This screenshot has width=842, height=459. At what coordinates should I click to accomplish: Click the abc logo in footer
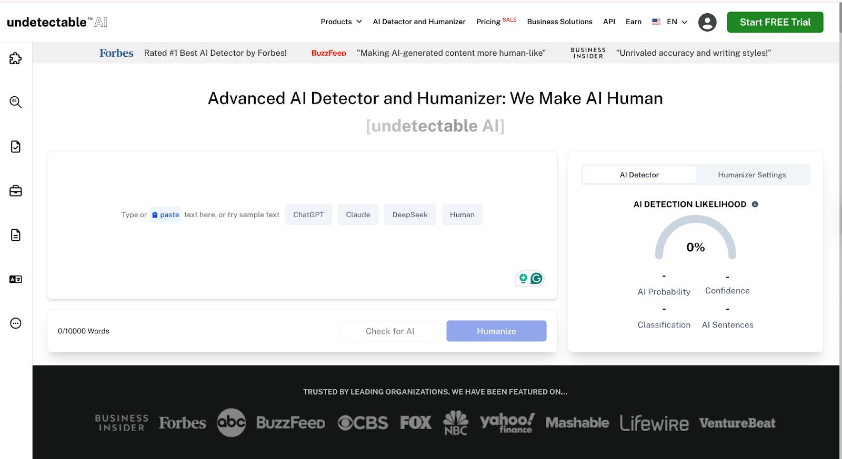pyautogui.click(x=231, y=423)
